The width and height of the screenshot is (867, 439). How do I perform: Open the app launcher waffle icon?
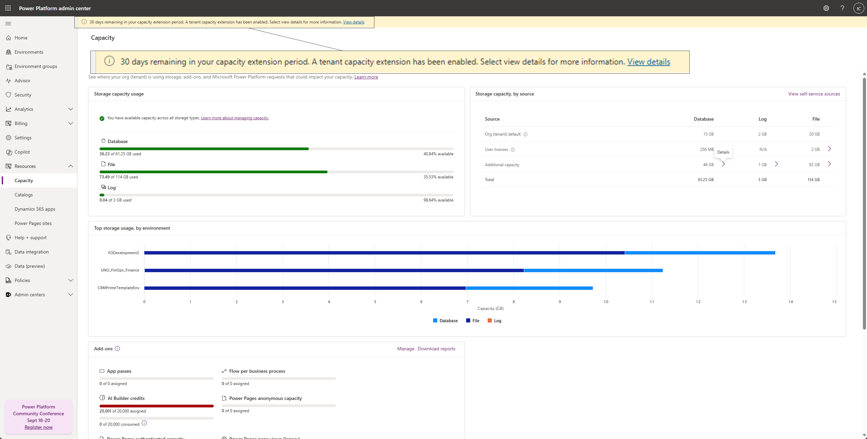coord(8,8)
